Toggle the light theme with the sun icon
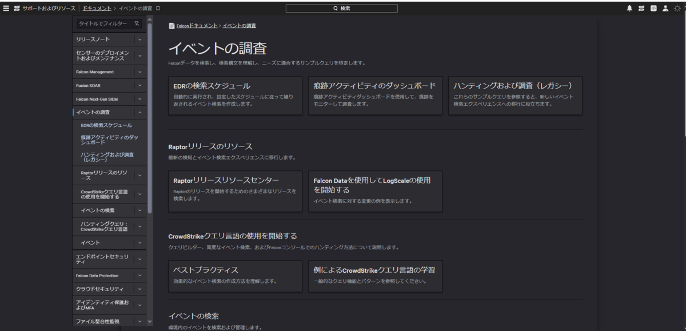Screen dimensions: 686x331 point(677,9)
